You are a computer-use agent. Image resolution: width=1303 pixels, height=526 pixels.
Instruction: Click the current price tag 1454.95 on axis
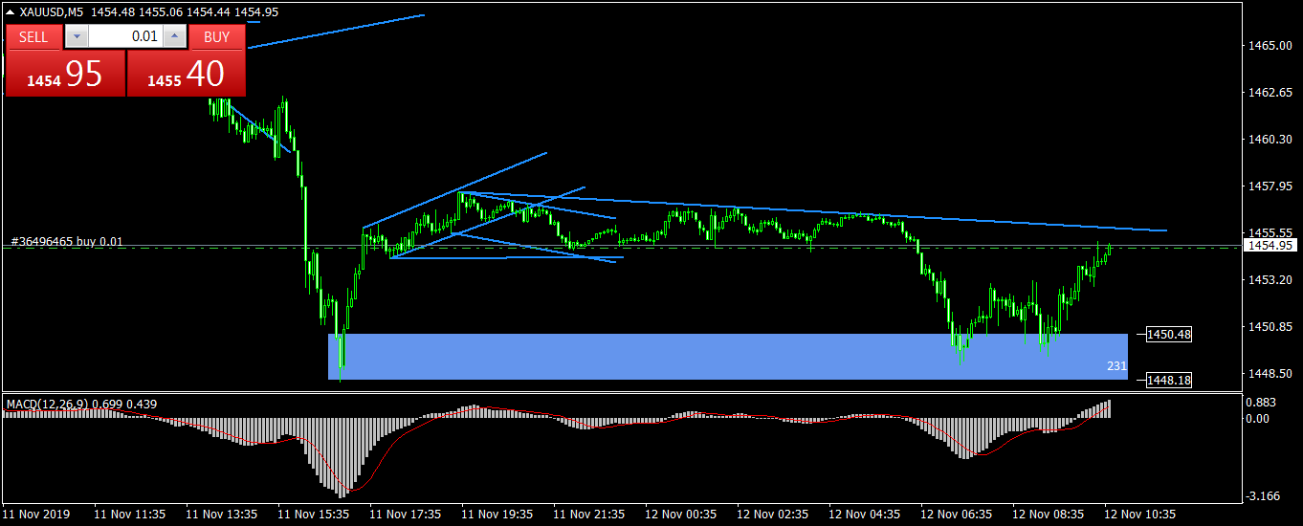click(1269, 246)
